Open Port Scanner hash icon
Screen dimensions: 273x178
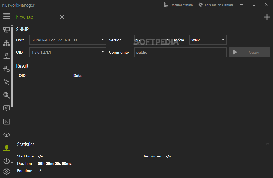[7, 56]
